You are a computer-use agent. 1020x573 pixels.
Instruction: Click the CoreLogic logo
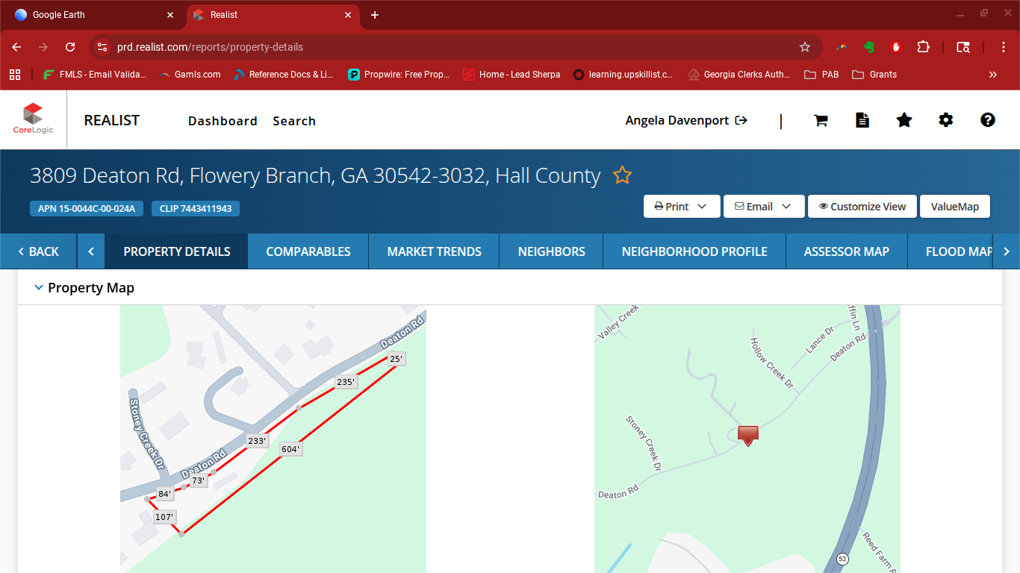(33, 119)
